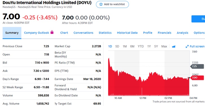Click the lock icon beside Company Outlook
Viewport: 205px width, 106px height.
[x=52, y=32]
